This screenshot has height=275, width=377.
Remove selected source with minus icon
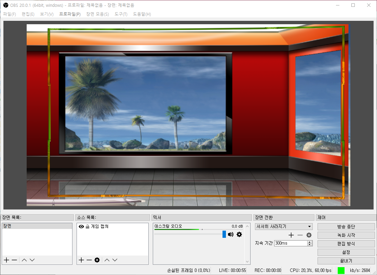(89, 260)
